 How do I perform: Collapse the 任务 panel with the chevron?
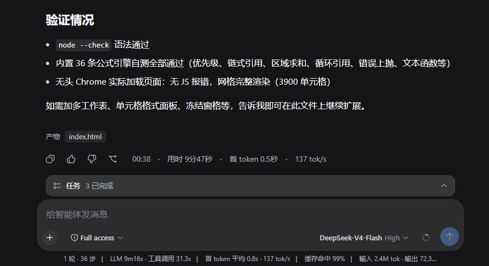(x=444, y=186)
